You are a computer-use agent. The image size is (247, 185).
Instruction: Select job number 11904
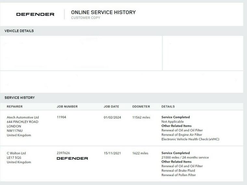(62, 117)
